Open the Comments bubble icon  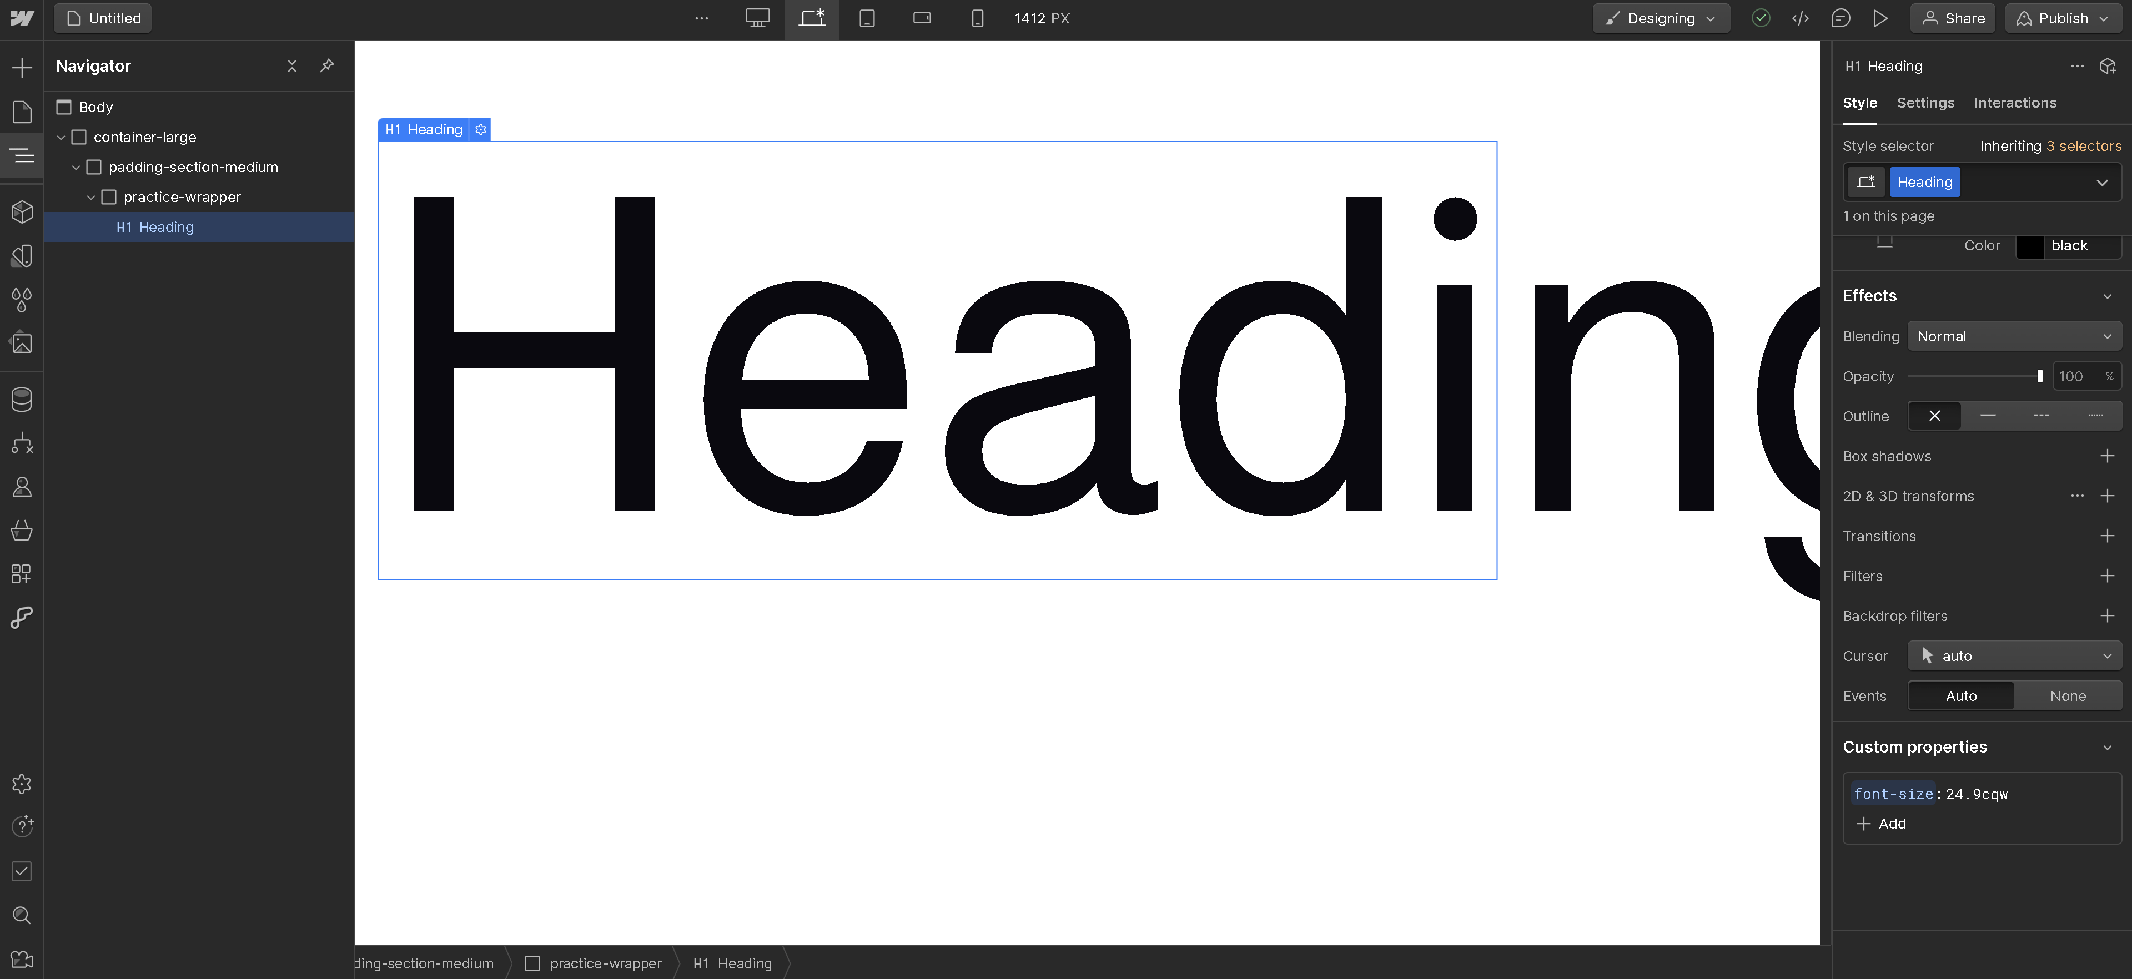1840,18
